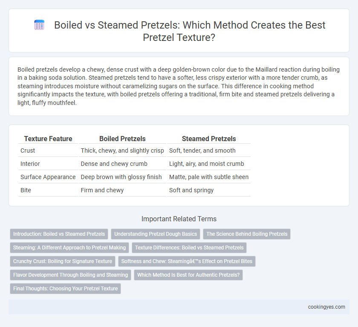Screen dimensions: 358x327
Task: Open Flavor Development Through Boiling and Steaming
Action: [x=71, y=275]
